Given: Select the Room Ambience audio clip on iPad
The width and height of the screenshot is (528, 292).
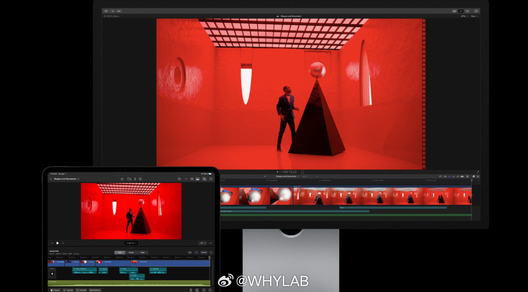Looking at the screenshot, I should coord(84,270).
